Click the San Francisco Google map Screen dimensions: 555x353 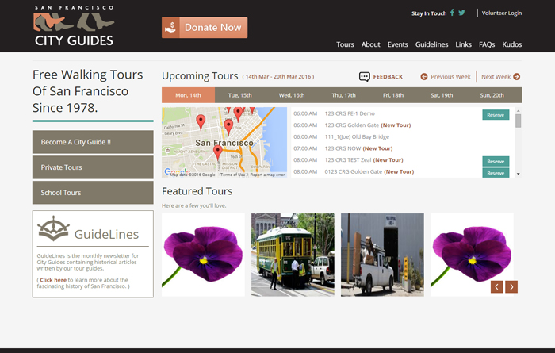coord(224,141)
